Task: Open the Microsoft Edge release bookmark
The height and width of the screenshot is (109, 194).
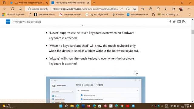Action: [x=14, y=15]
